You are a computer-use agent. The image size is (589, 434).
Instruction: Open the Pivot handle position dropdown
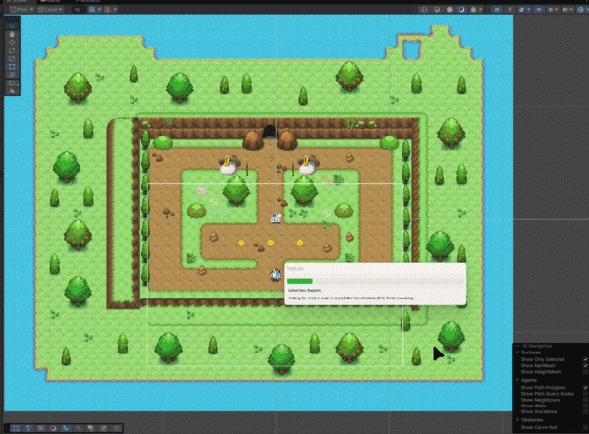(22, 10)
